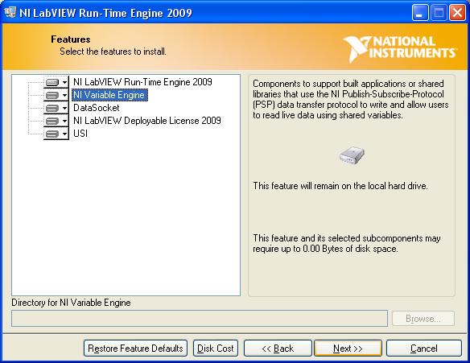This screenshot has width=470, height=363.
Task: Proceed with the Next button
Action: tap(348, 349)
